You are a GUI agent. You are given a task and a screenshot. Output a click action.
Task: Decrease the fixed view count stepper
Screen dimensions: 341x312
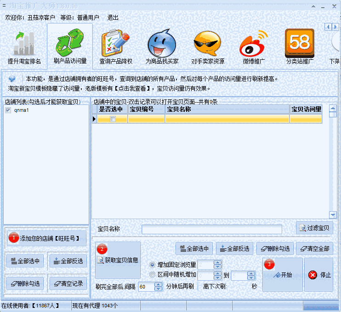[217, 267]
